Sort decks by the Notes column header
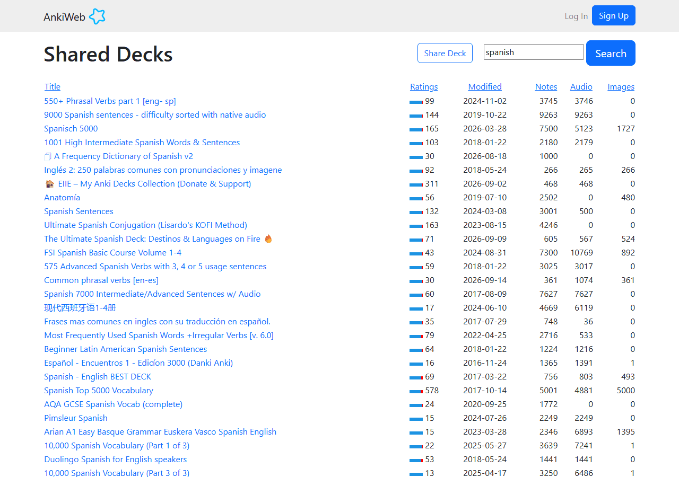679x477 pixels. [546, 86]
